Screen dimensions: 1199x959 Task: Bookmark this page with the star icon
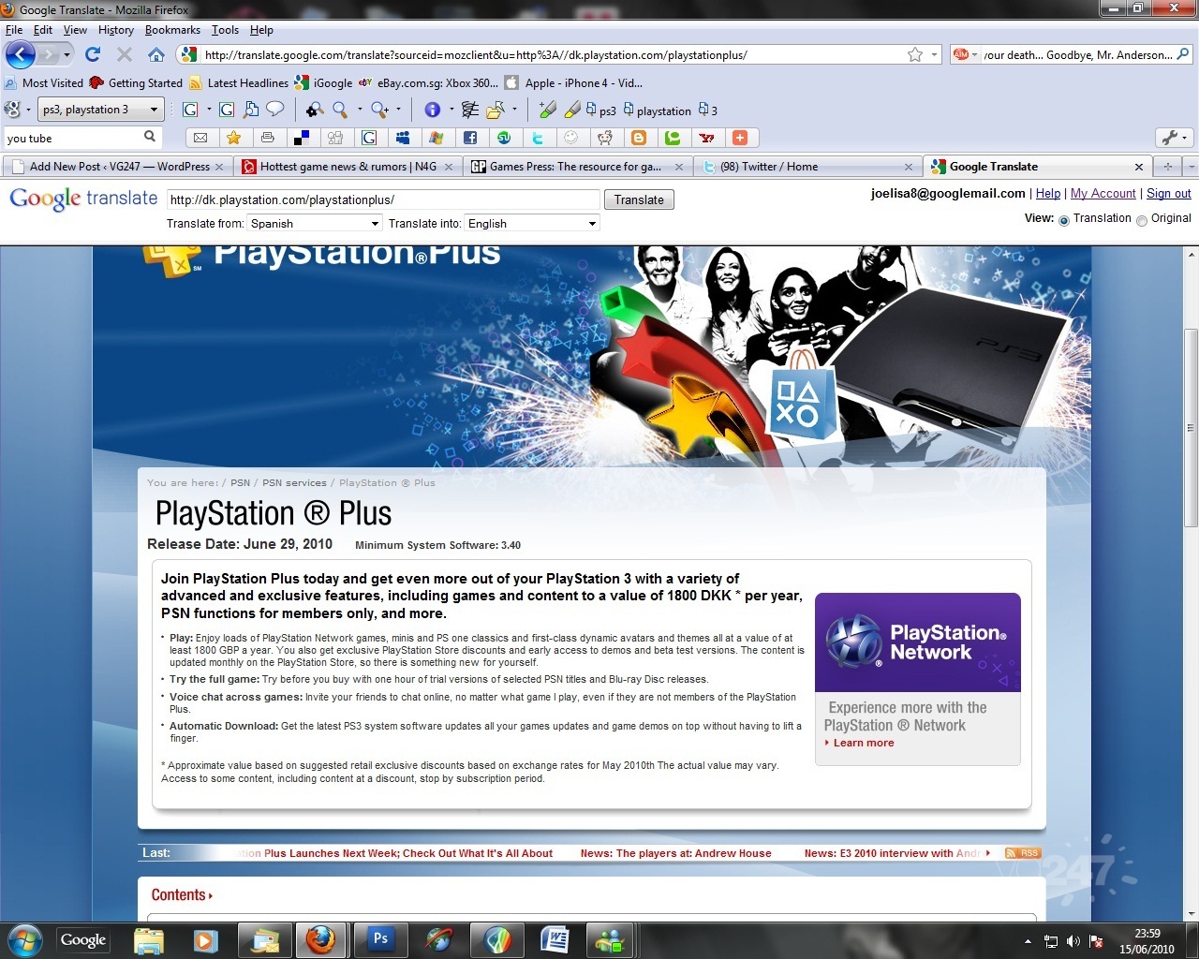click(915, 54)
